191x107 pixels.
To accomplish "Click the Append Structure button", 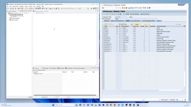I will click(x=145, y=14).
